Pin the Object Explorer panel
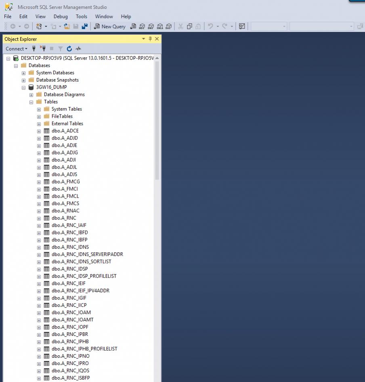Image resolution: width=365 pixels, height=382 pixels. click(x=150, y=39)
